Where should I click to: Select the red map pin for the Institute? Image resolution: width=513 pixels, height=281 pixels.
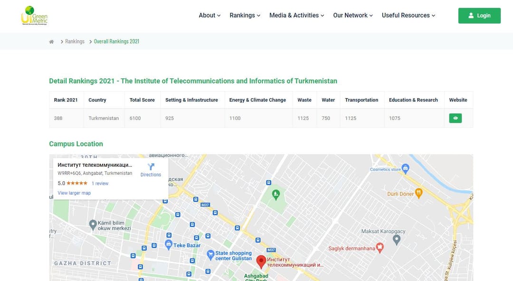(261, 261)
